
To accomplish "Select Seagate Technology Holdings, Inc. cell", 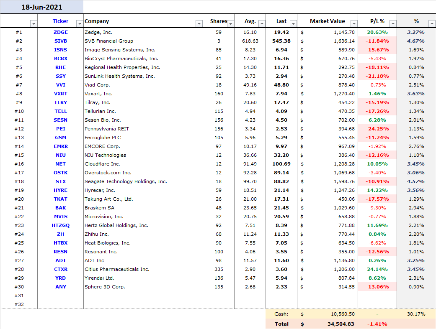I will (143, 181).
